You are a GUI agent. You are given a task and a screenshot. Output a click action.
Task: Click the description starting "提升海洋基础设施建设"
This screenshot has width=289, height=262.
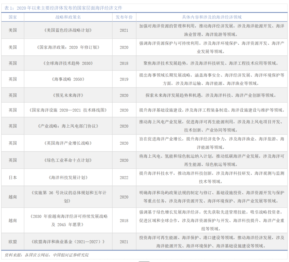click(x=212, y=110)
